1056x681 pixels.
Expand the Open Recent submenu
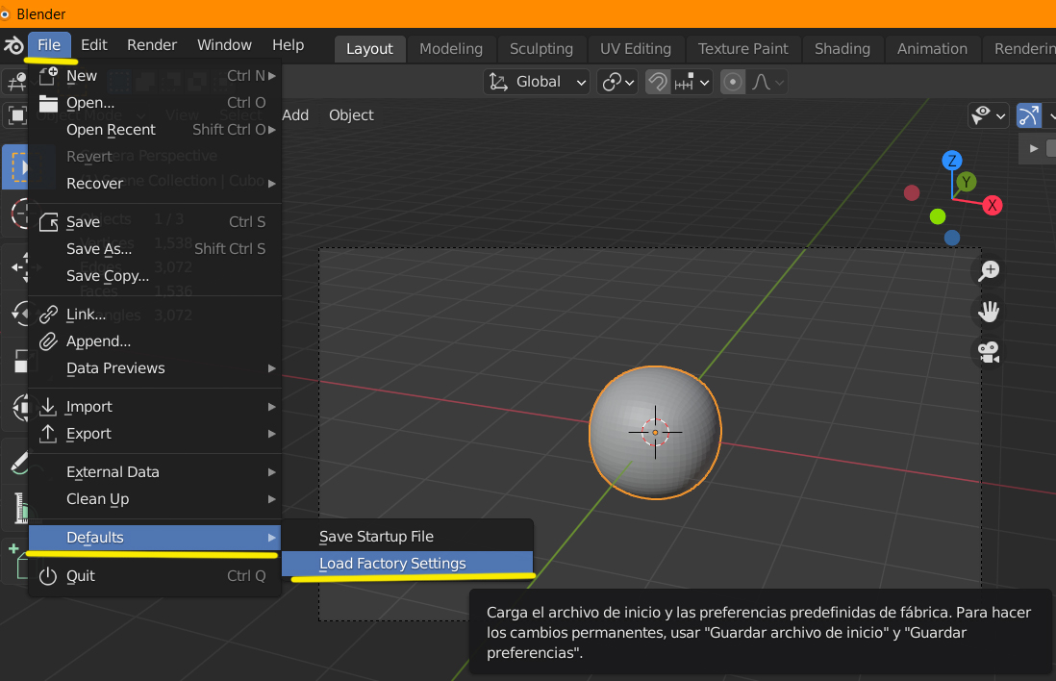point(155,130)
